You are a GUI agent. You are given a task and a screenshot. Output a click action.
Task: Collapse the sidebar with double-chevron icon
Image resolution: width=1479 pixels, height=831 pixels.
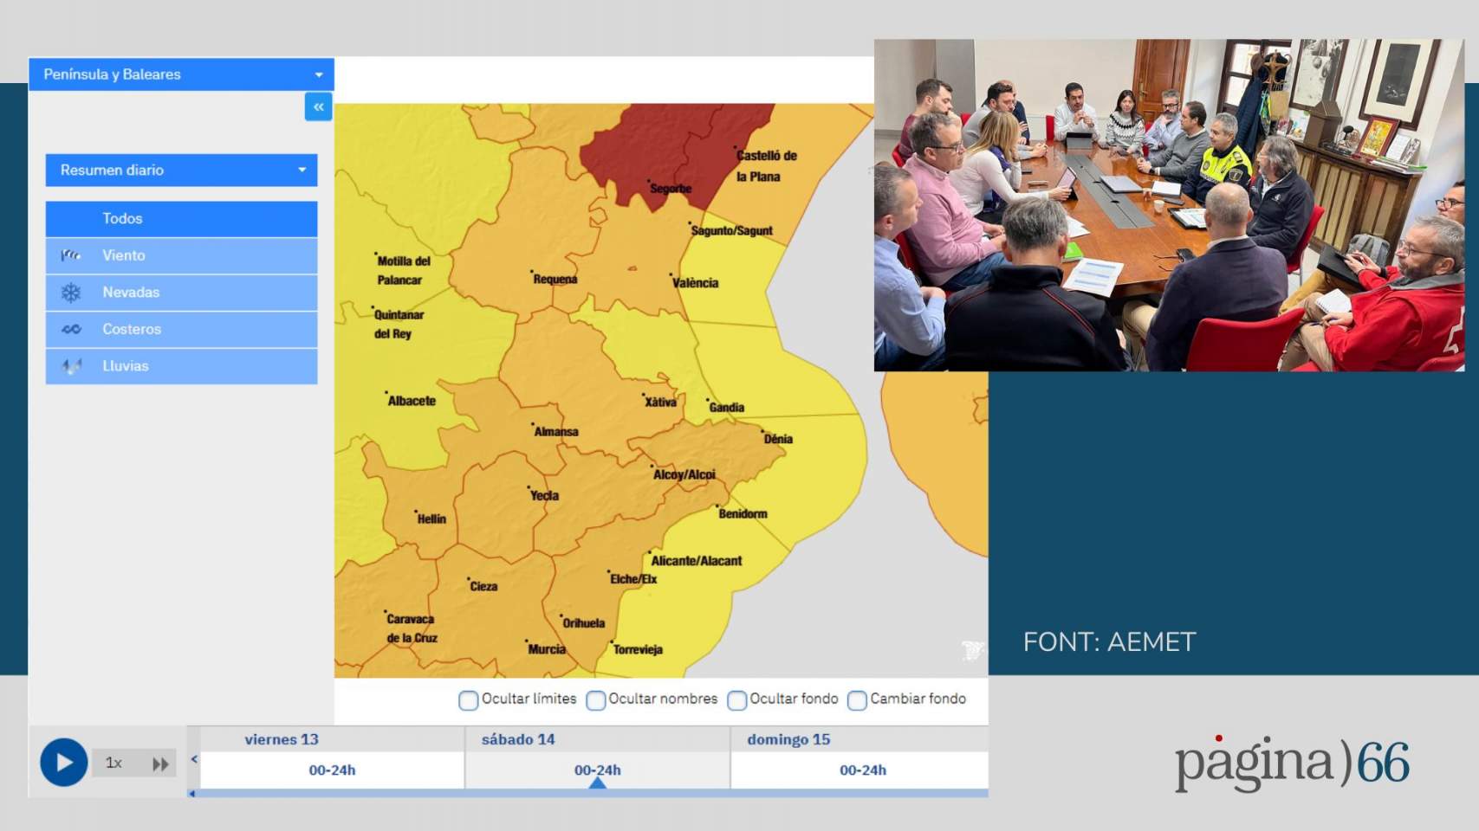318,106
